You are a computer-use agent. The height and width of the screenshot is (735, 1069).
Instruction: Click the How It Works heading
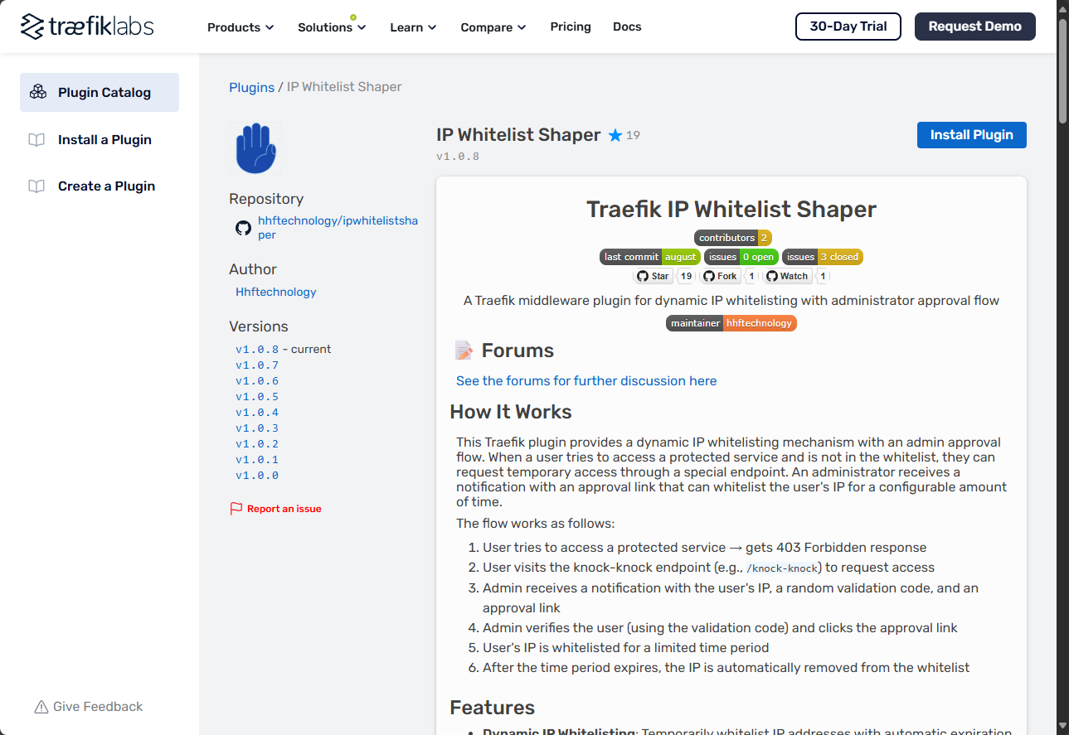pyautogui.click(x=511, y=412)
